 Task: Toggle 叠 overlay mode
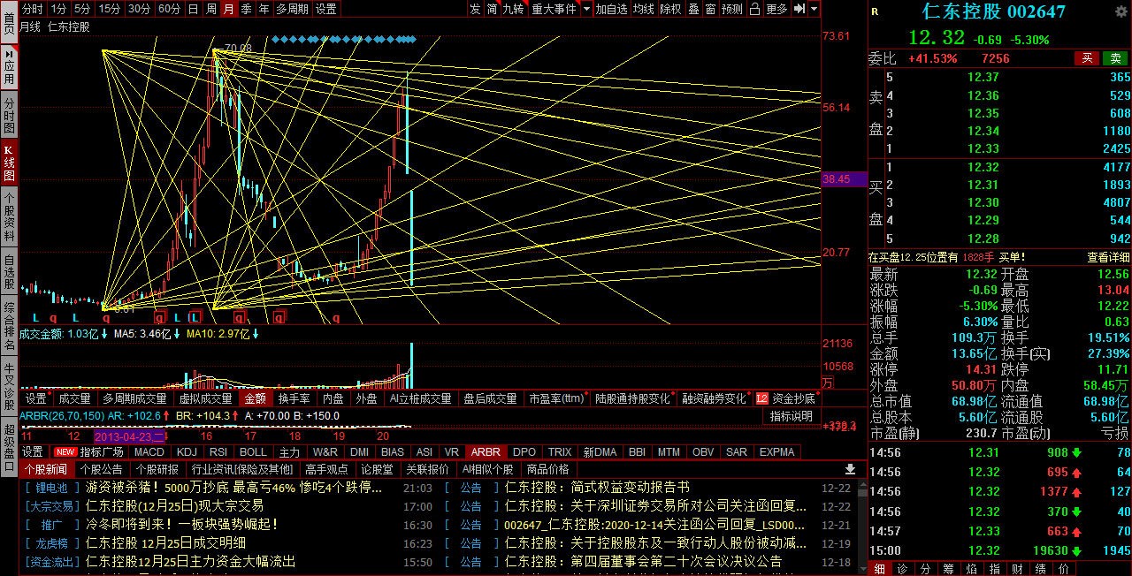point(693,9)
